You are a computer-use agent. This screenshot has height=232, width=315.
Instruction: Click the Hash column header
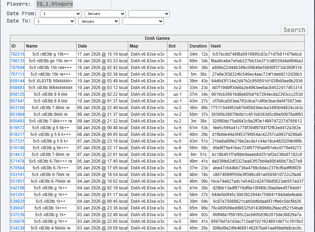[x=257, y=46]
